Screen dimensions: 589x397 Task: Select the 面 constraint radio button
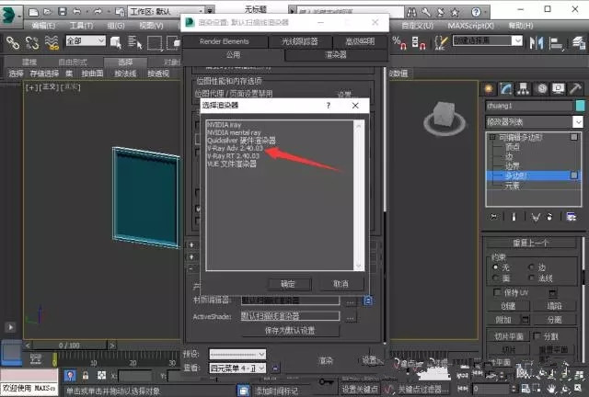tap(495, 278)
